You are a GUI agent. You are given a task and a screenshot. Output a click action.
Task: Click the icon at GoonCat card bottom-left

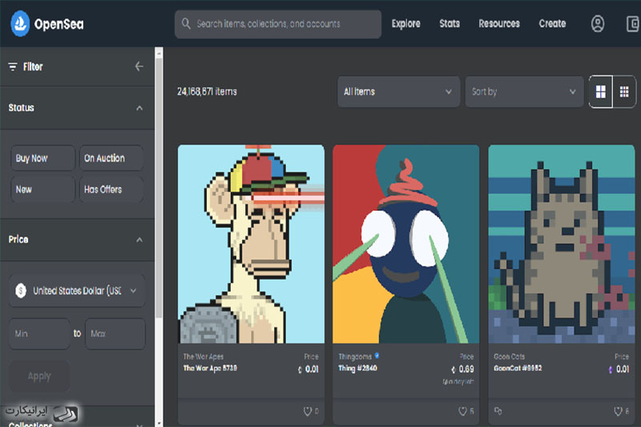pyautogui.click(x=498, y=411)
